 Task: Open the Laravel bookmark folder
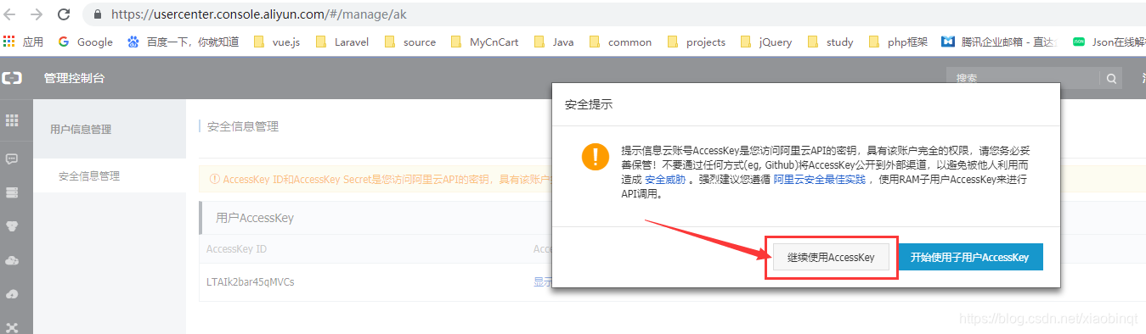[x=342, y=42]
